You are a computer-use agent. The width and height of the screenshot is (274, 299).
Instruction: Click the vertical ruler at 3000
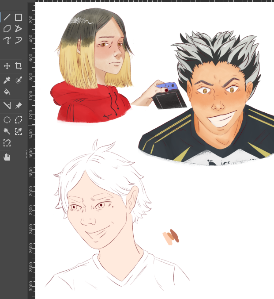pos(31,286)
